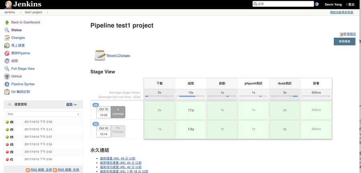Screen dimensions: 361x173
Task: Click the 新增描述 add description link
Action: tap(349, 34)
